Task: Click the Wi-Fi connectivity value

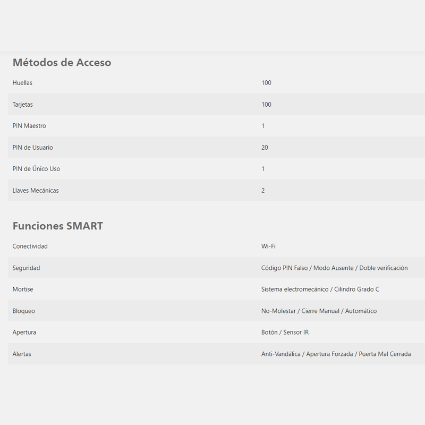Action: [x=268, y=246]
